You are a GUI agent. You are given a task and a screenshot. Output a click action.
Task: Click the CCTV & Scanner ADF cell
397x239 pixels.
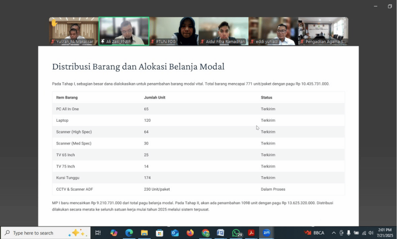74,189
